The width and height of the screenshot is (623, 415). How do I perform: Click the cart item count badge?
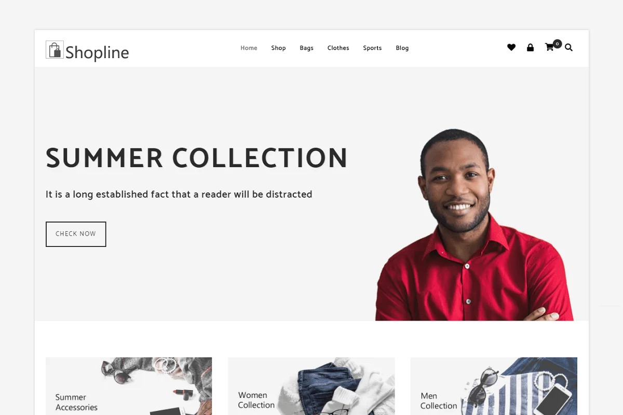(x=557, y=44)
